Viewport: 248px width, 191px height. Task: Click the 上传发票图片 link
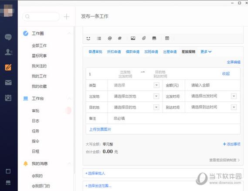[x=100, y=129]
